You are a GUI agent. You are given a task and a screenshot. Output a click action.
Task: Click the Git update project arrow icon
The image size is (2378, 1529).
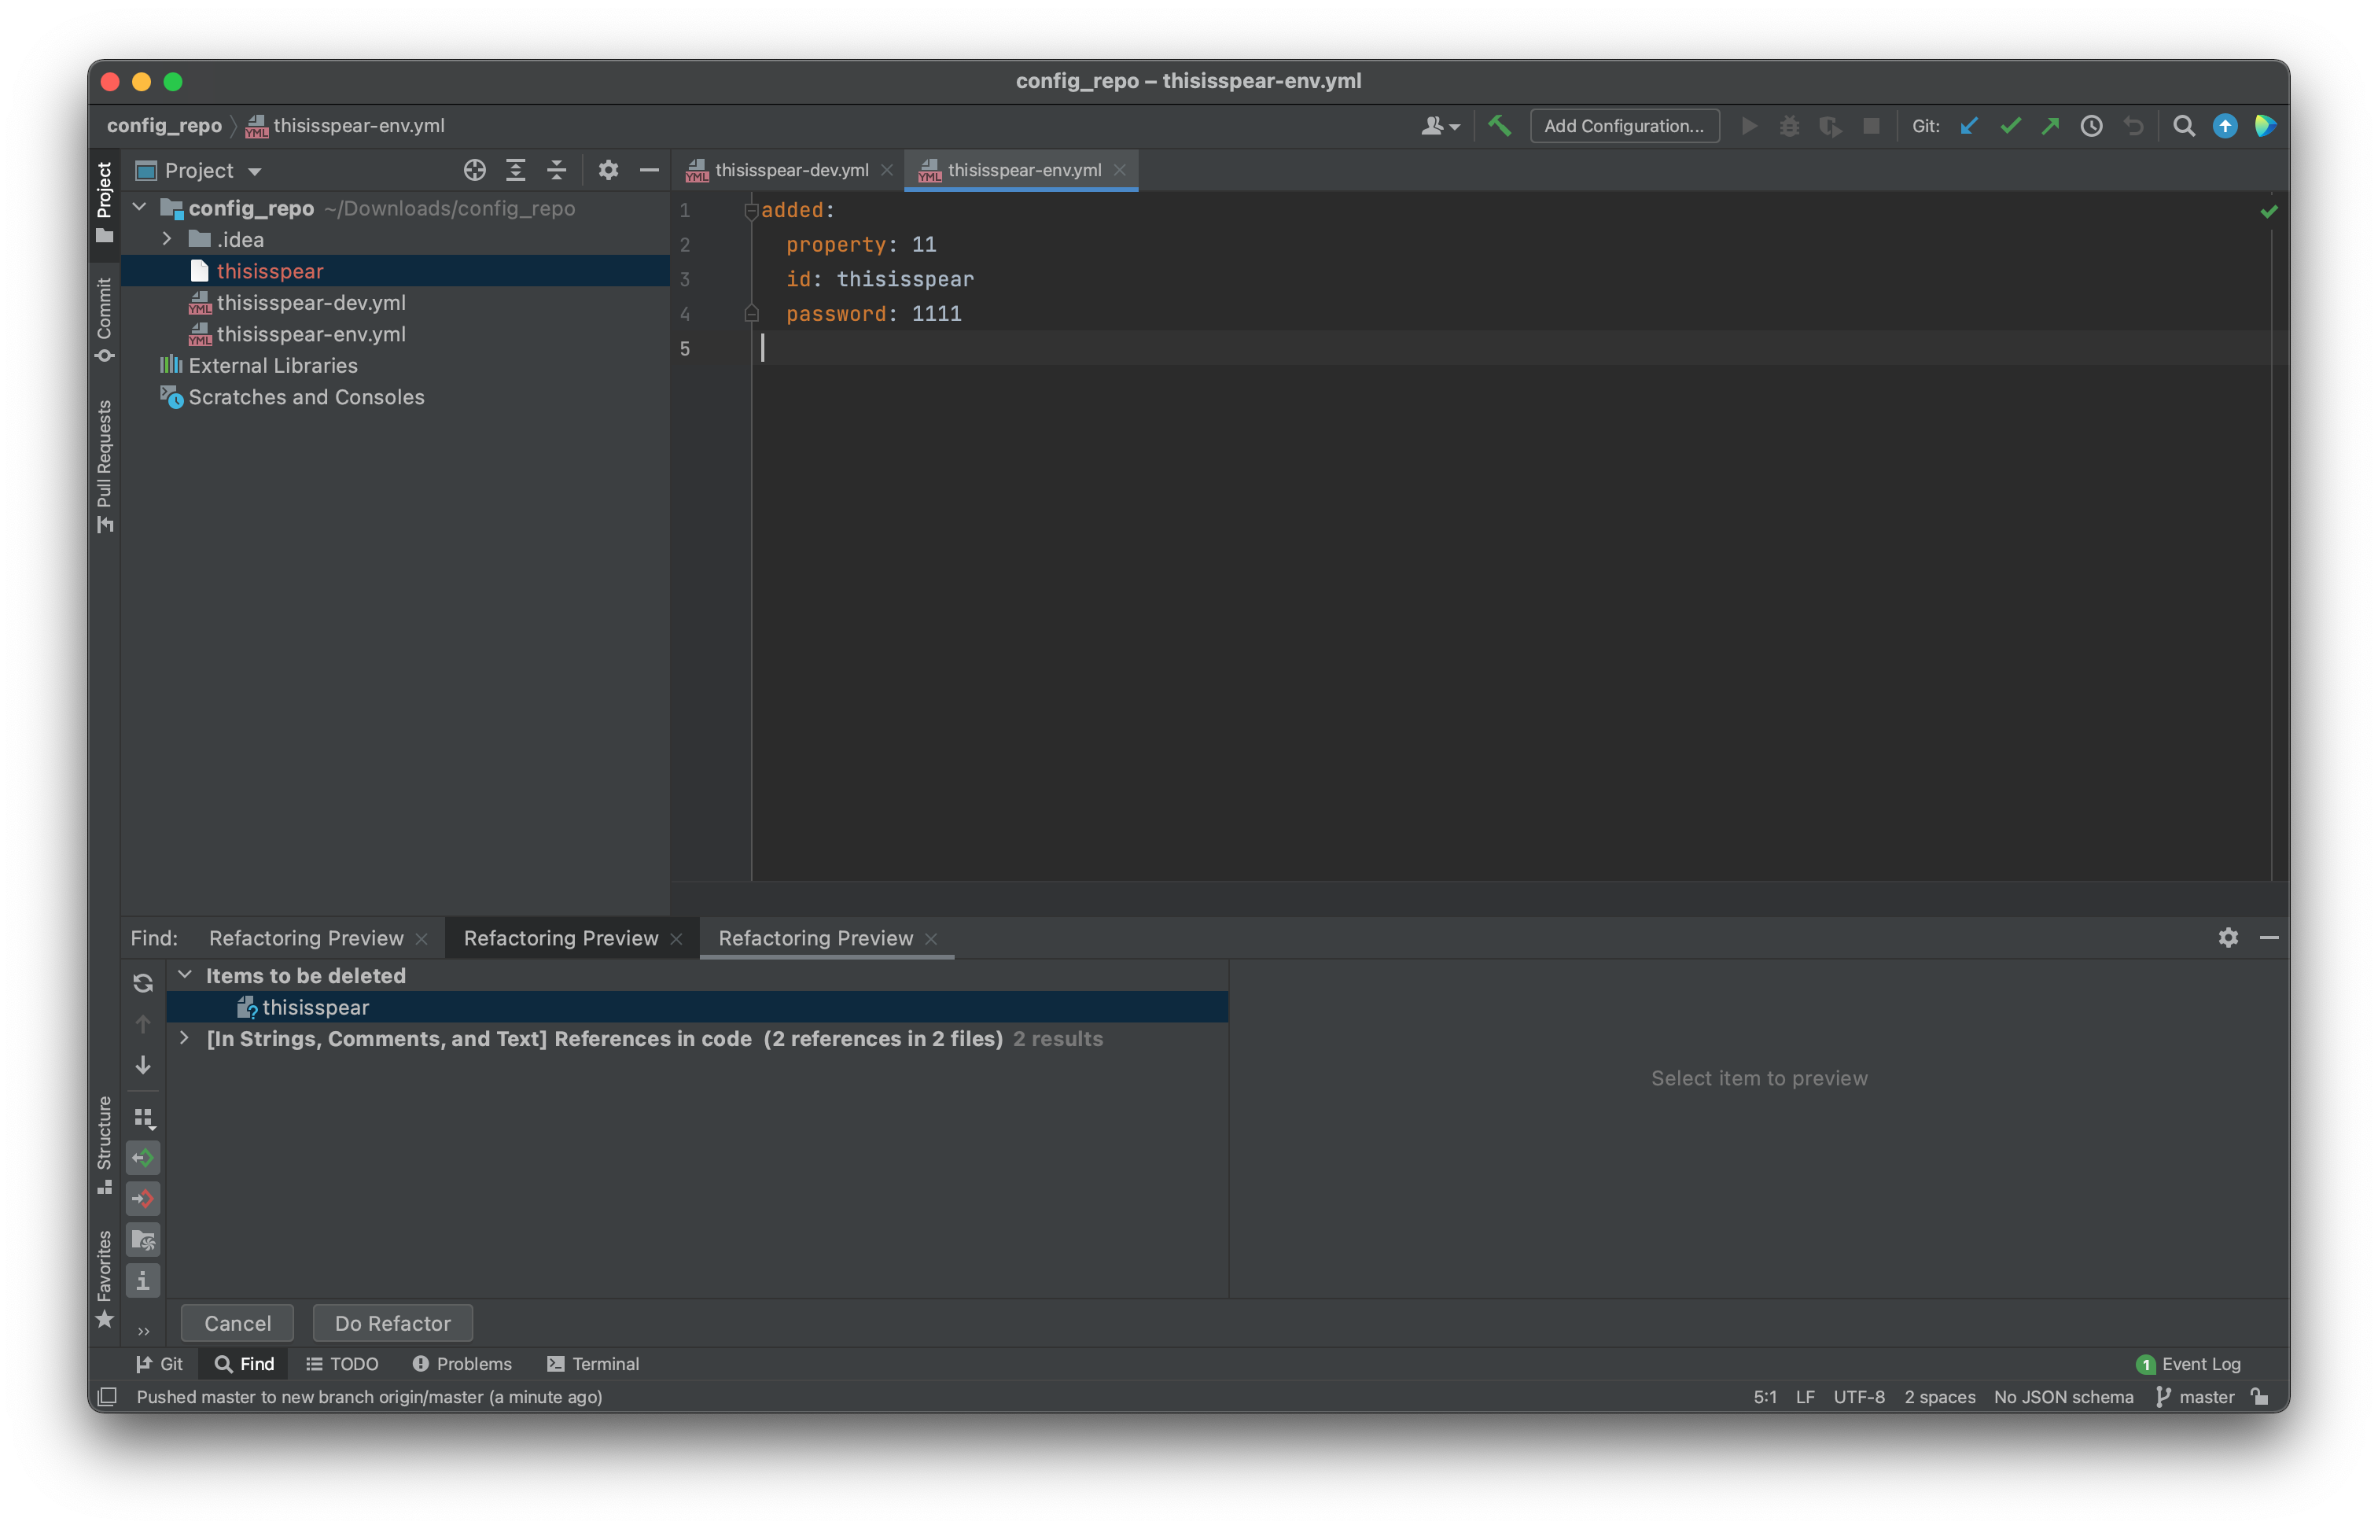point(1969,126)
